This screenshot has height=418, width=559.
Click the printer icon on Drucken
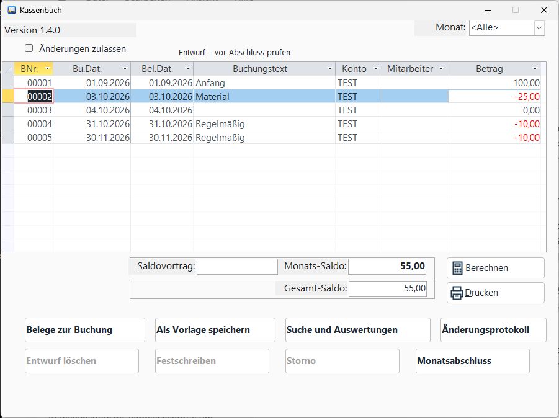[457, 293]
